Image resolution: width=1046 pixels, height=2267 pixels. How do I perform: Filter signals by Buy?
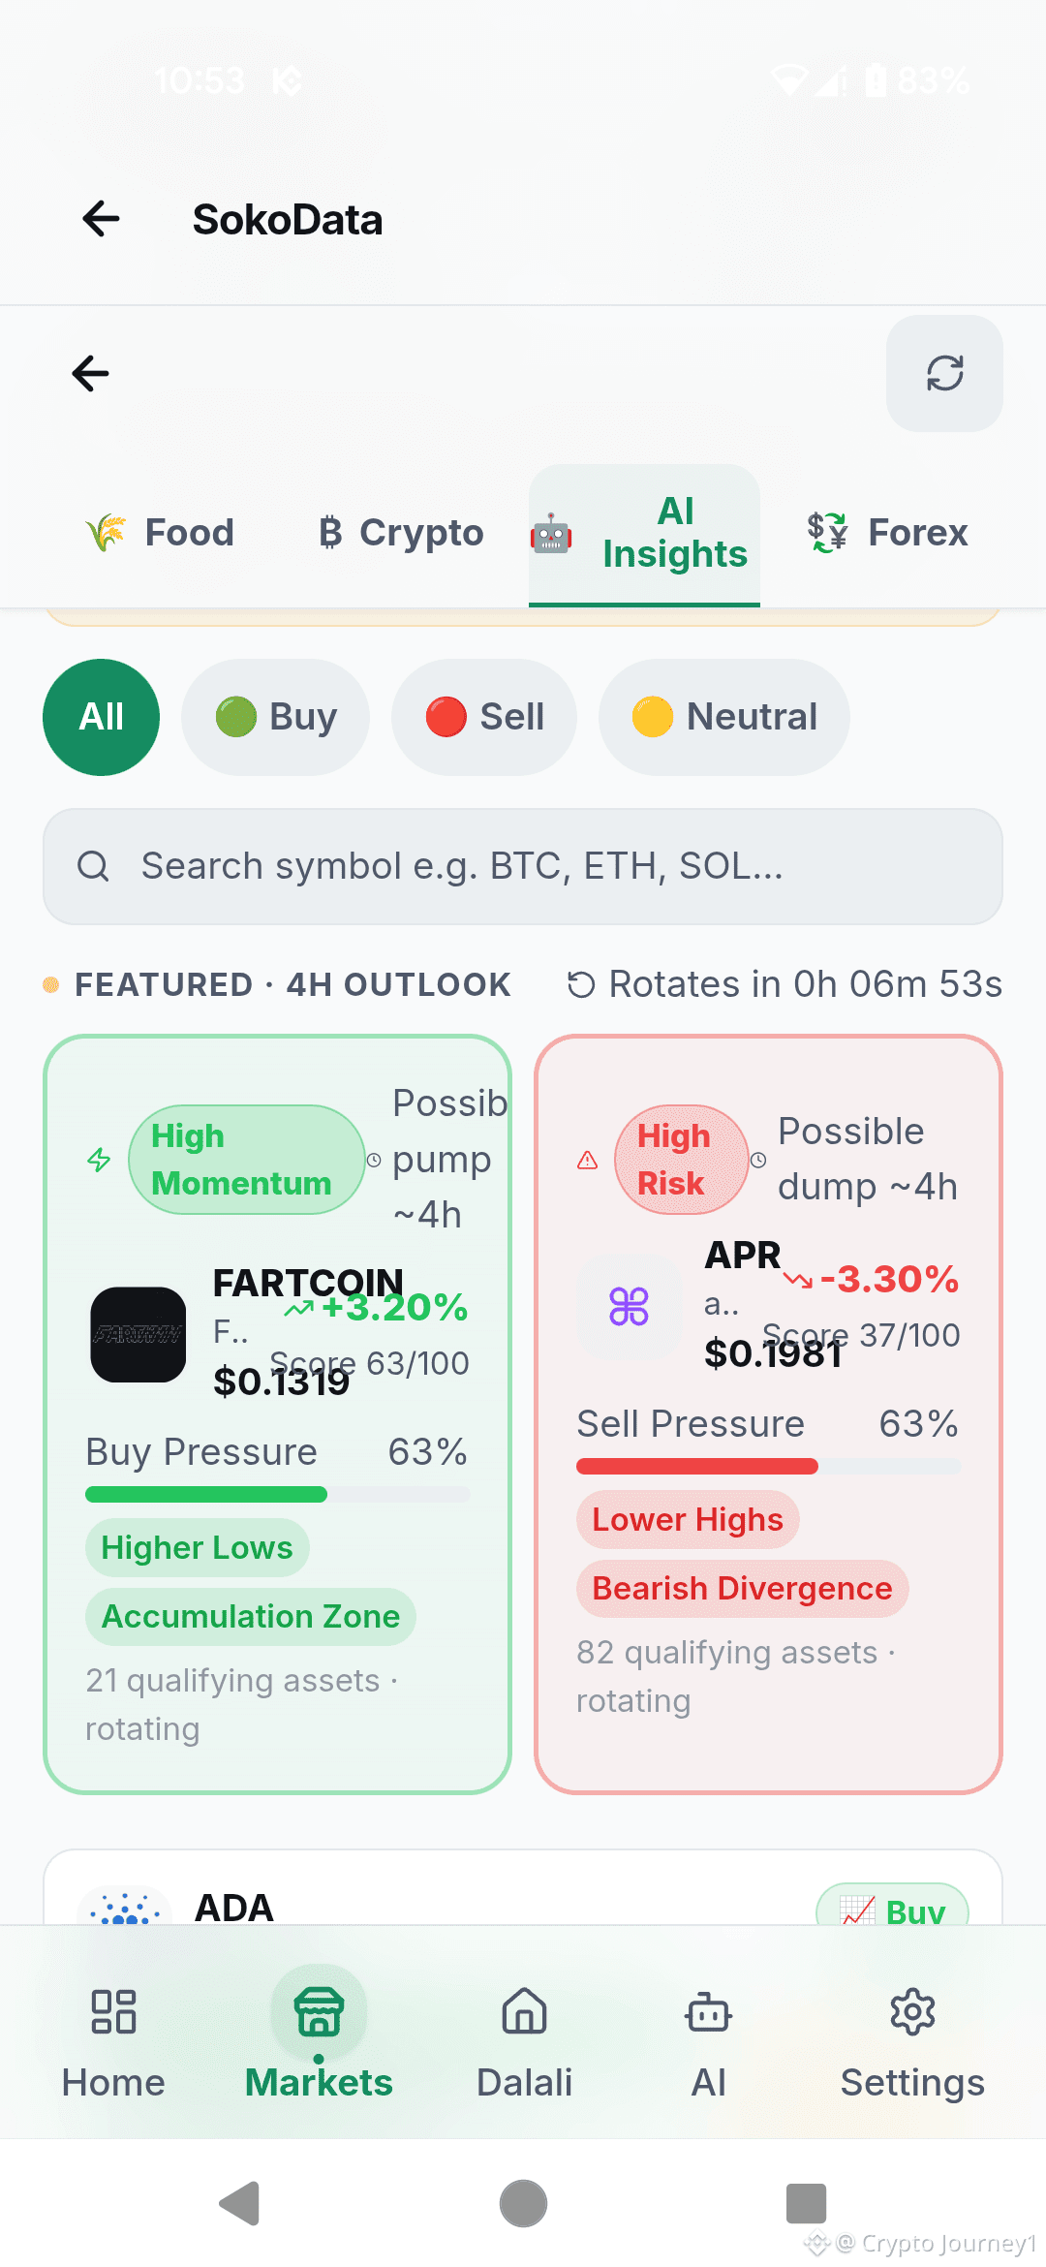tap(275, 717)
